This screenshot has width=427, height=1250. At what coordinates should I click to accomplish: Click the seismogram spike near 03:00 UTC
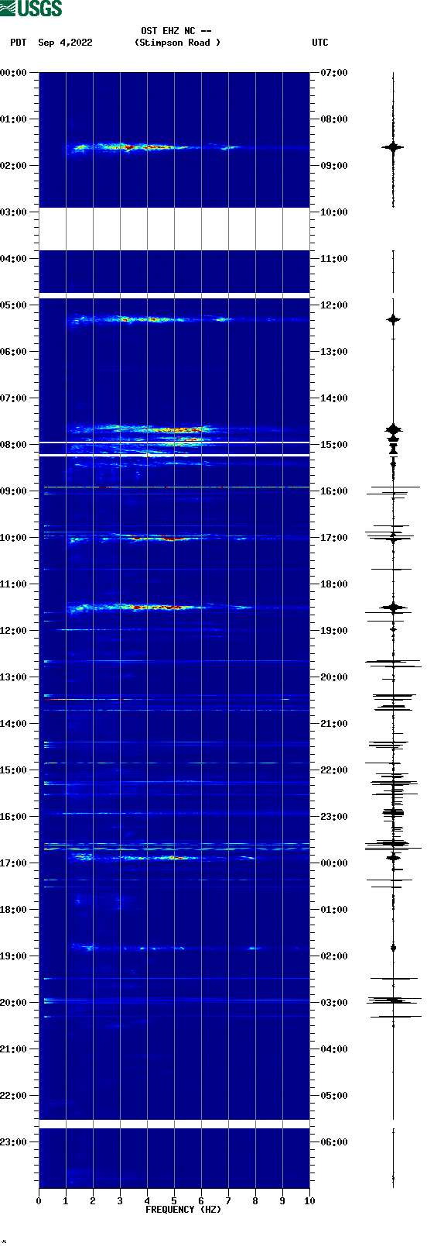coord(394,1000)
